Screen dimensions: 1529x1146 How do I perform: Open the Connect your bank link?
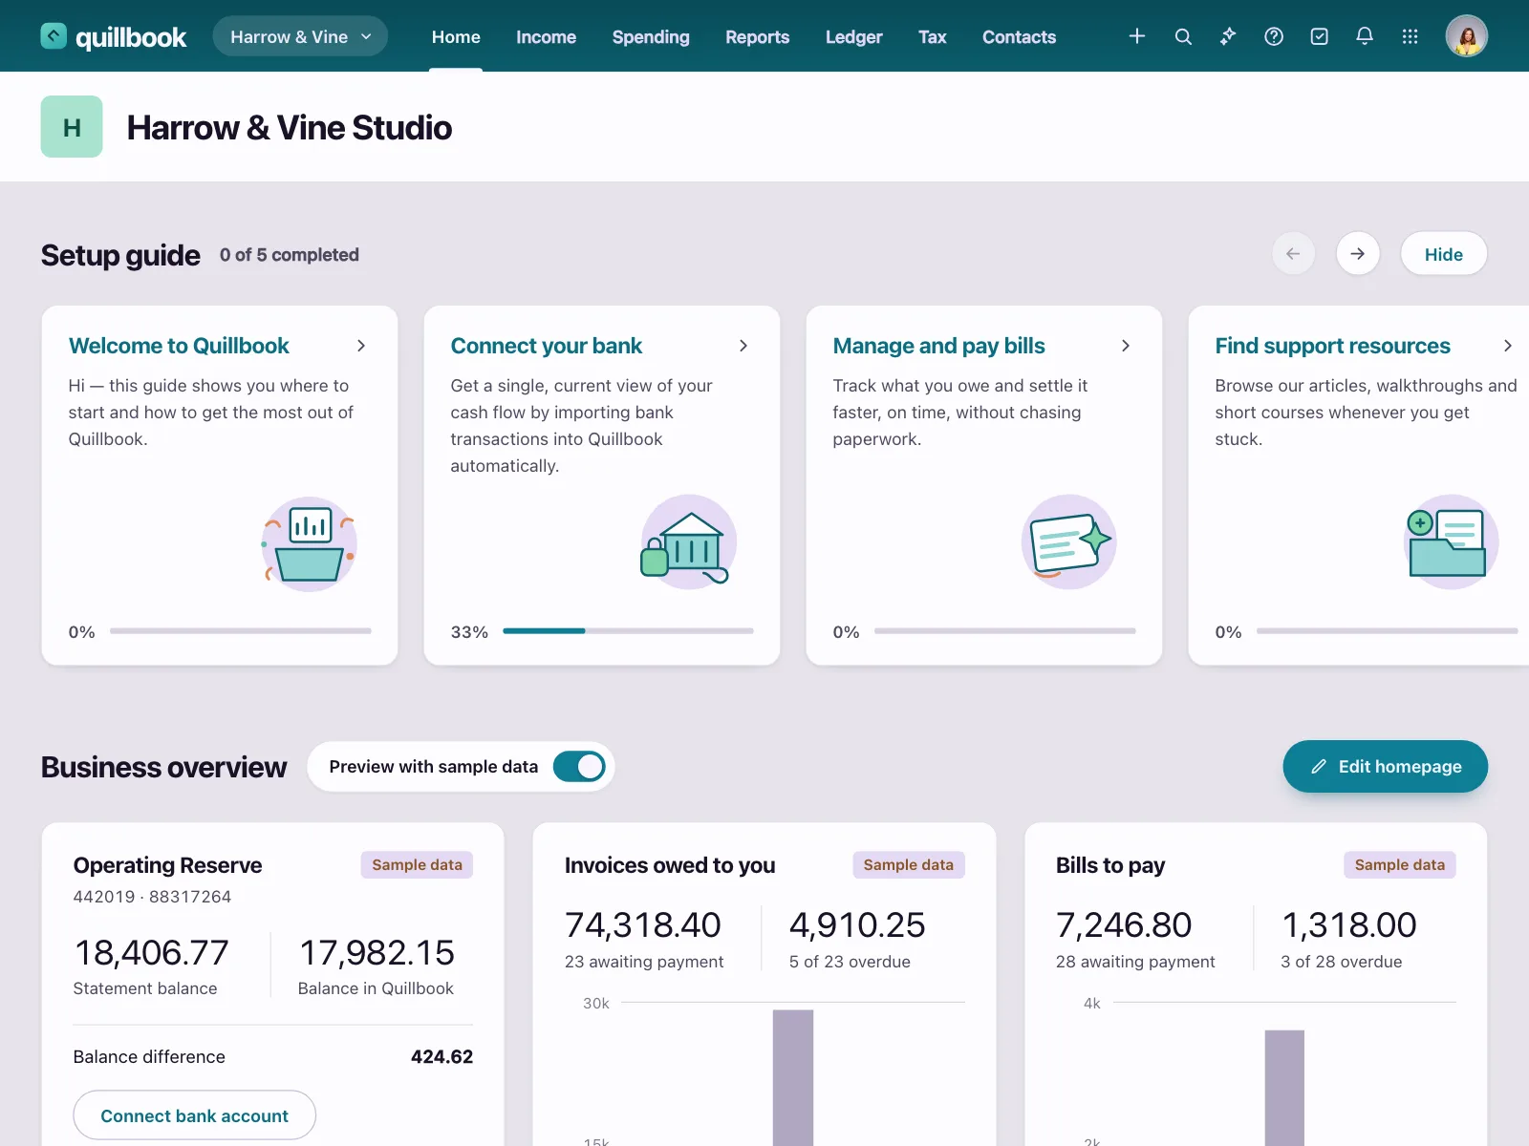pyautogui.click(x=547, y=346)
